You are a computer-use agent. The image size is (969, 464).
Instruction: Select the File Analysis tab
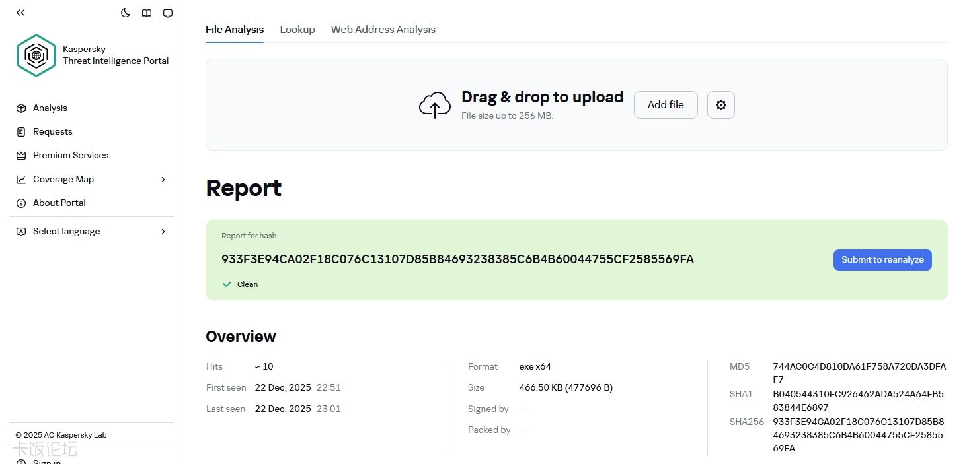[234, 30]
